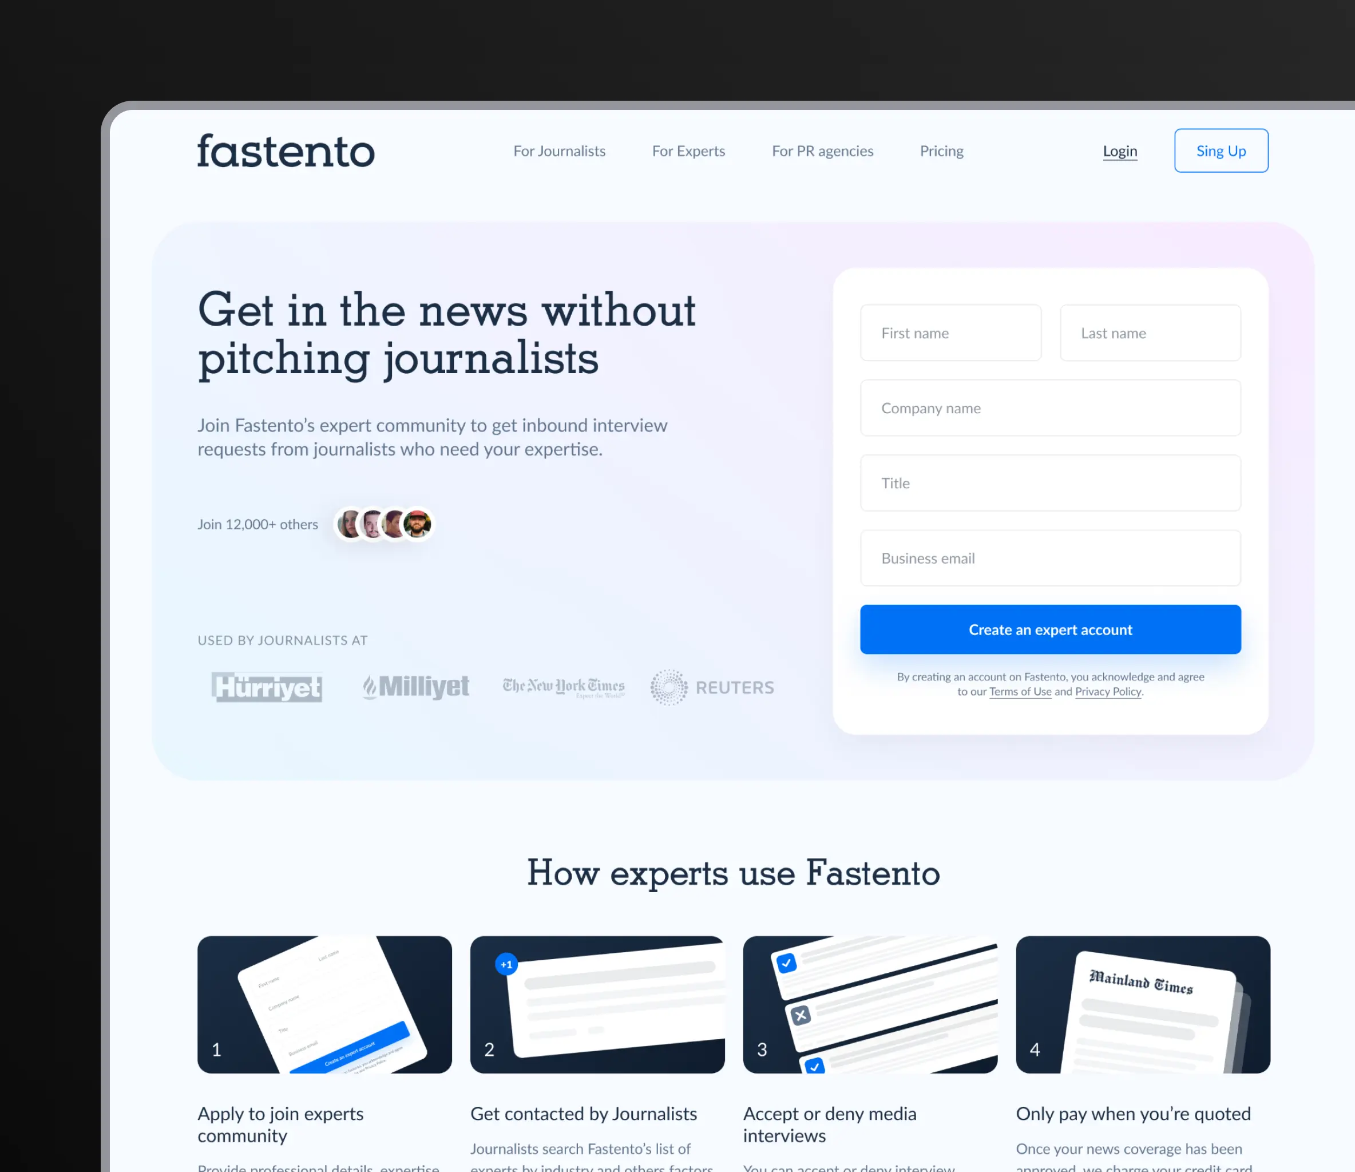This screenshot has height=1172, width=1355.
Task: Open the For Experts dropdown menu
Action: click(688, 151)
